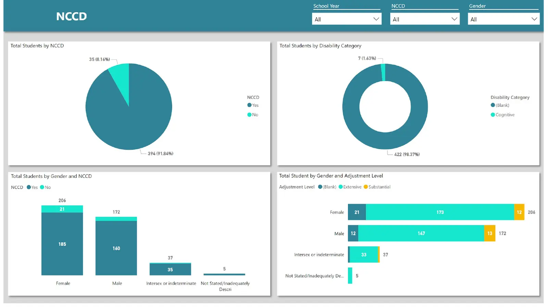Click the thin Cognitive segment of the donut chart

click(x=383, y=72)
